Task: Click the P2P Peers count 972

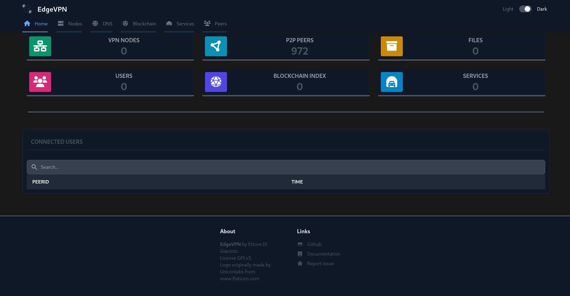Action: 300,51
